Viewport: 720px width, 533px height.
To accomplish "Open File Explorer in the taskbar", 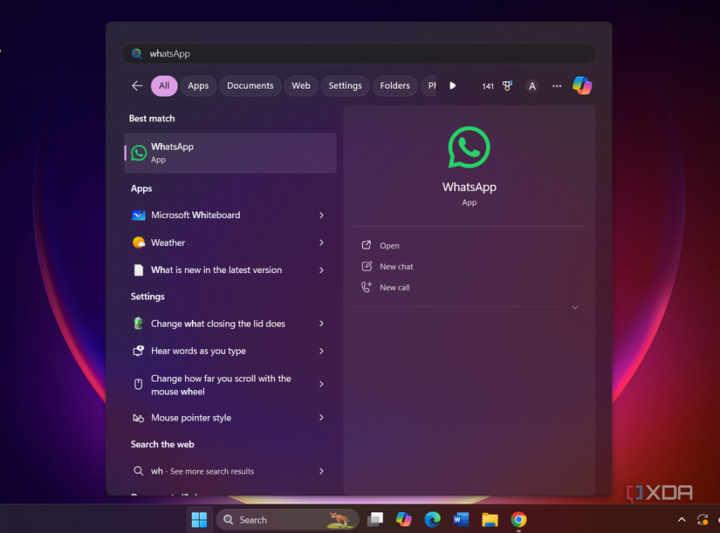I will pyautogui.click(x=490, y=519).
